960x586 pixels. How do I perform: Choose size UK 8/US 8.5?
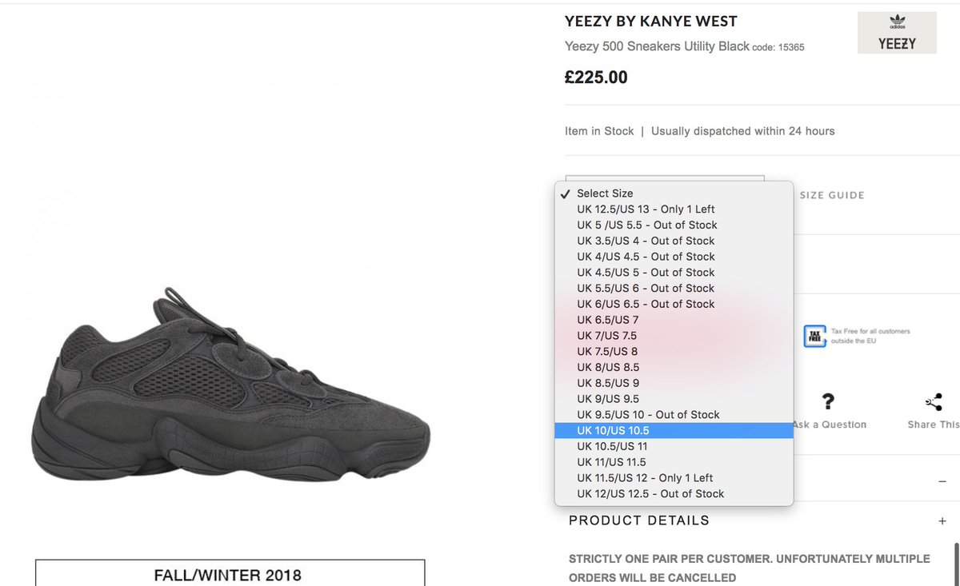tap(674, 368)
